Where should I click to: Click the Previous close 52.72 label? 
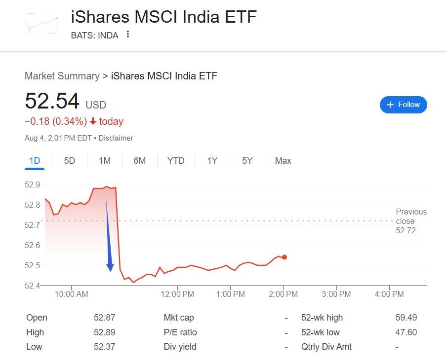point(411,221)
